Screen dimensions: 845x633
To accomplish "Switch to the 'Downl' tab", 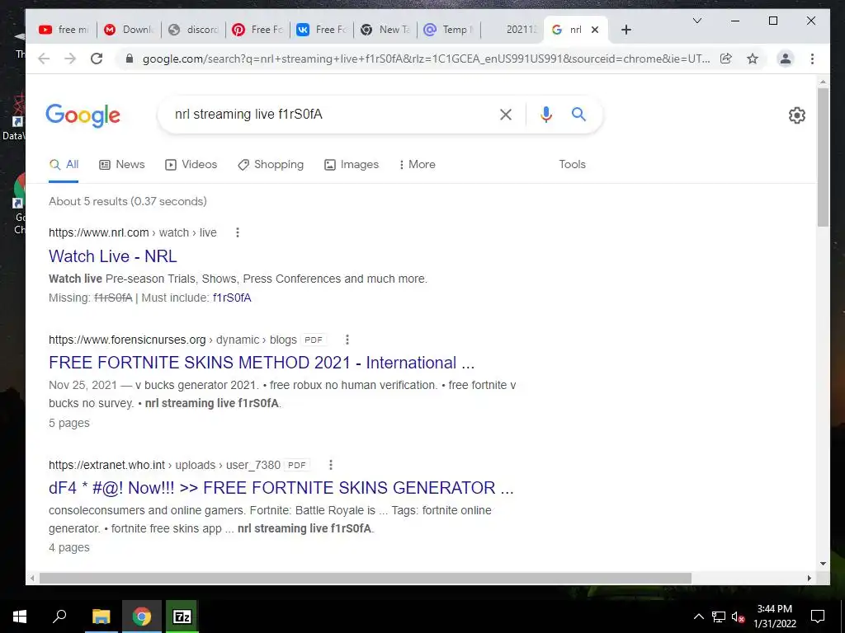I will tap(130, 30).
